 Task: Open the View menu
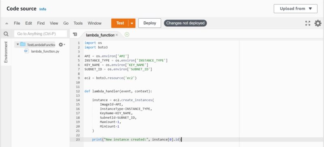click(54, 23)
